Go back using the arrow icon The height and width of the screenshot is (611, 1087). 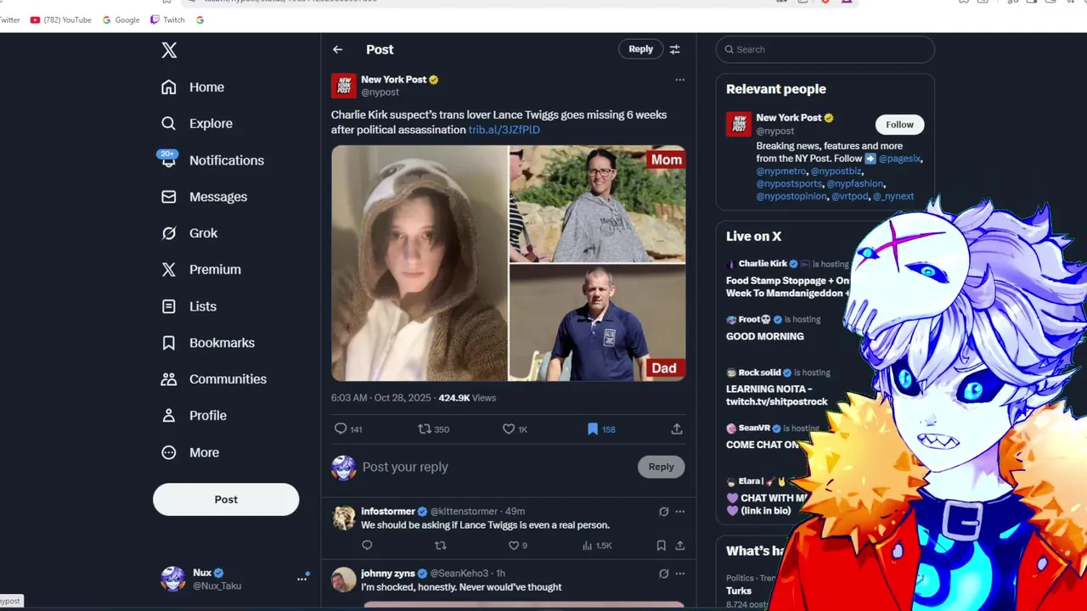click(x=338, y=50)
